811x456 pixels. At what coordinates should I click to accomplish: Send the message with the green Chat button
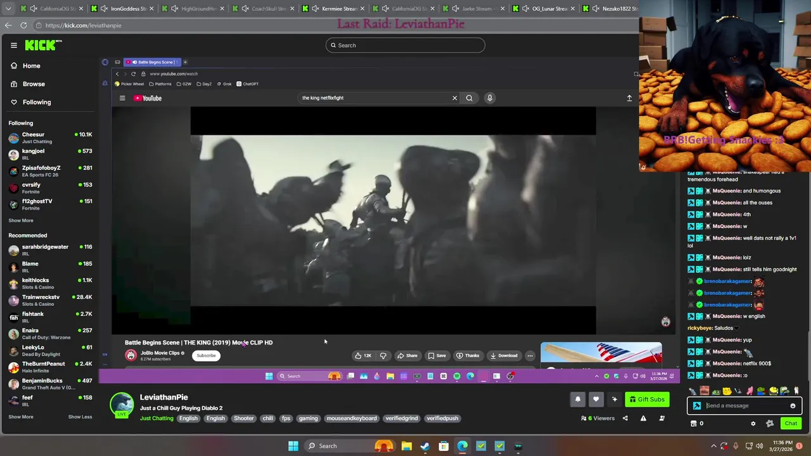[x=791, y=424]
